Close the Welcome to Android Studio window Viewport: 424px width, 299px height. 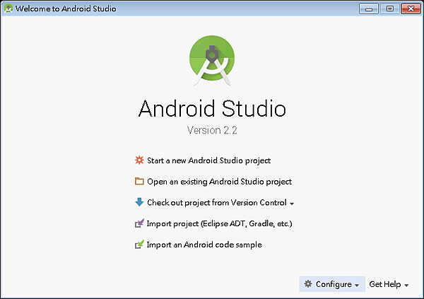coord(411,8)
